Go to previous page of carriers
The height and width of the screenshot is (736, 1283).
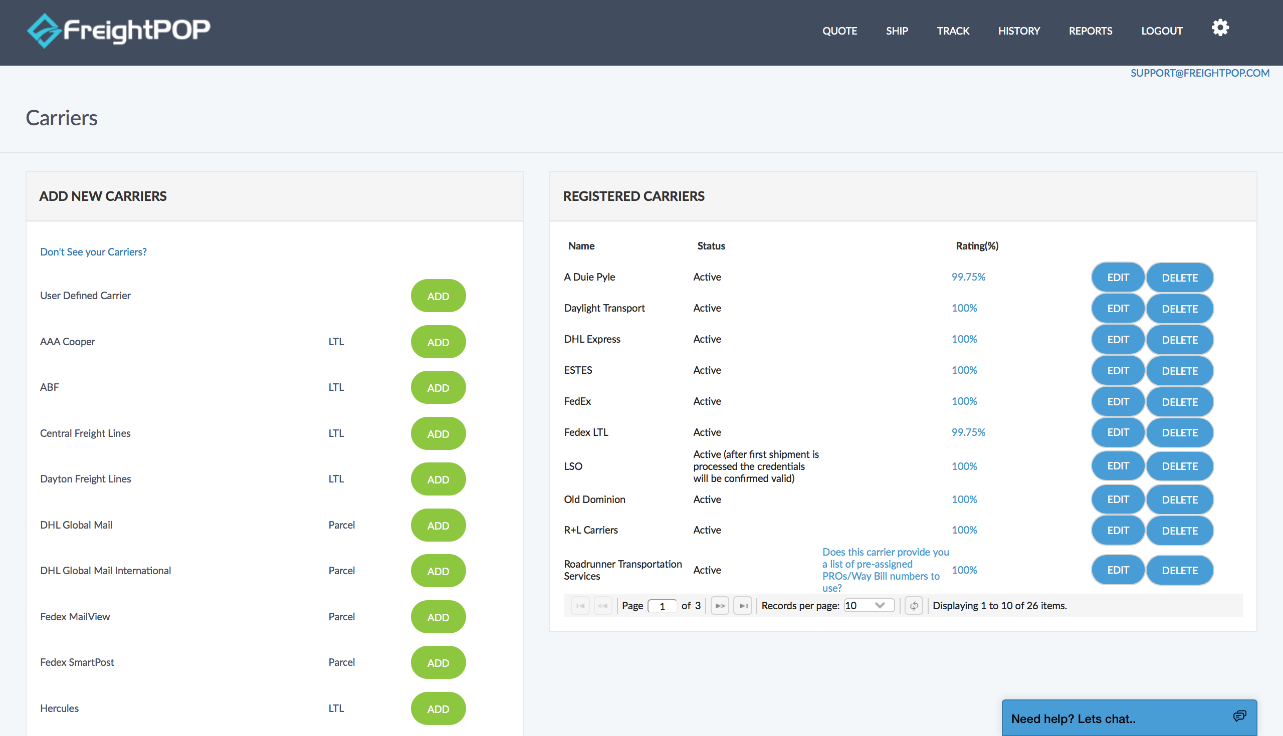point(602,605)
